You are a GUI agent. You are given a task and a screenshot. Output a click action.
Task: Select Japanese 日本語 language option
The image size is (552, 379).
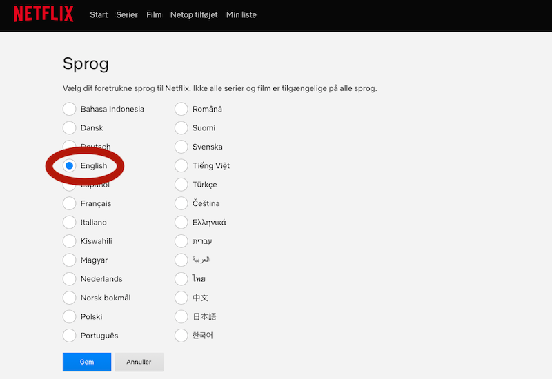pyautogui.click(x=181, y=316)
